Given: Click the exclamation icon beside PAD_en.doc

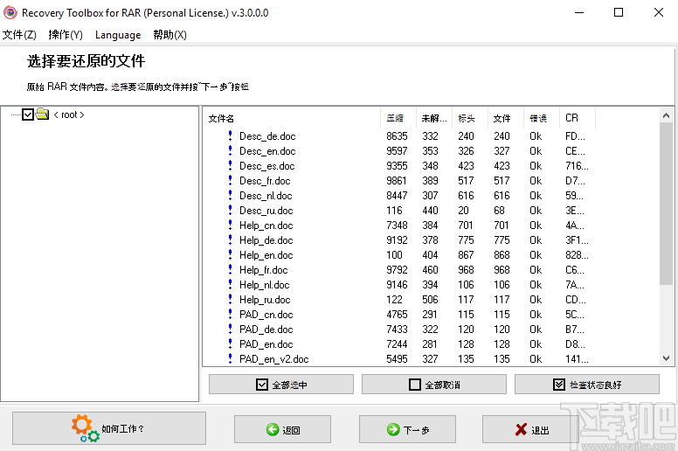Looking at the screenshot, I should click(x=230, y=343).
